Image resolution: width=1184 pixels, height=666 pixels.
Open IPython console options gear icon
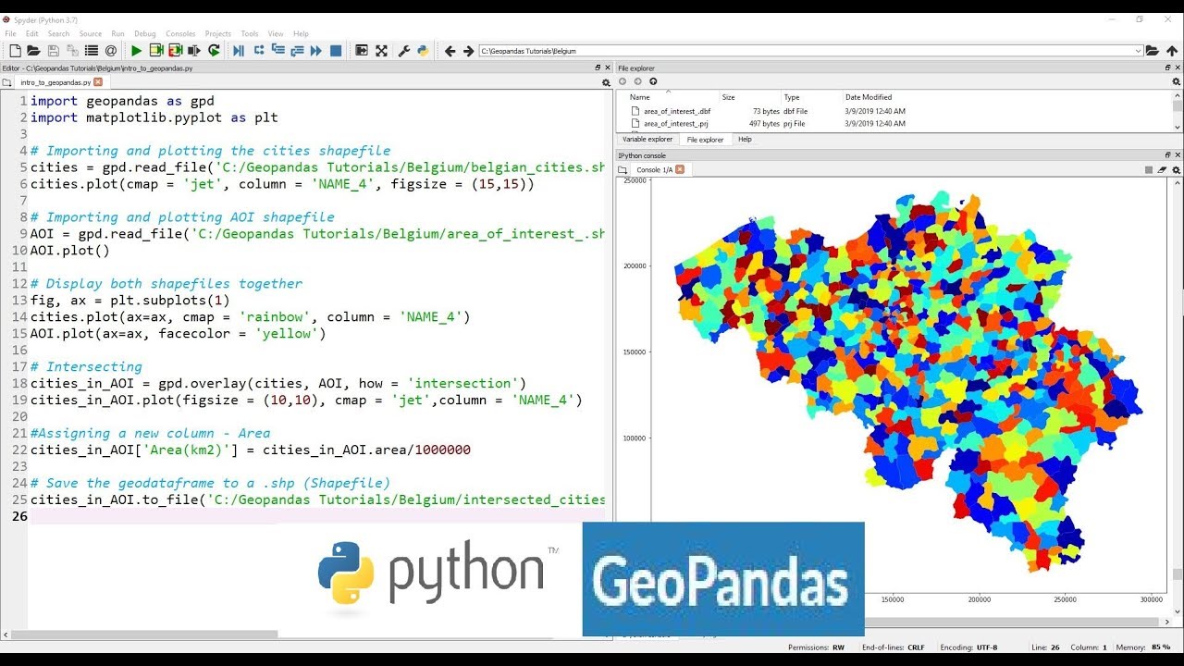pos(1177,170)
